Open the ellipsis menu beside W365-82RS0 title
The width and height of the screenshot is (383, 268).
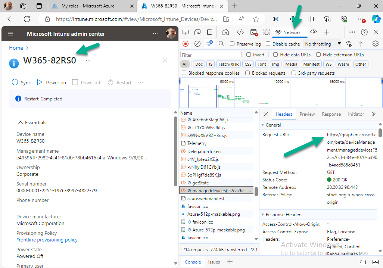tap(88, 60)
